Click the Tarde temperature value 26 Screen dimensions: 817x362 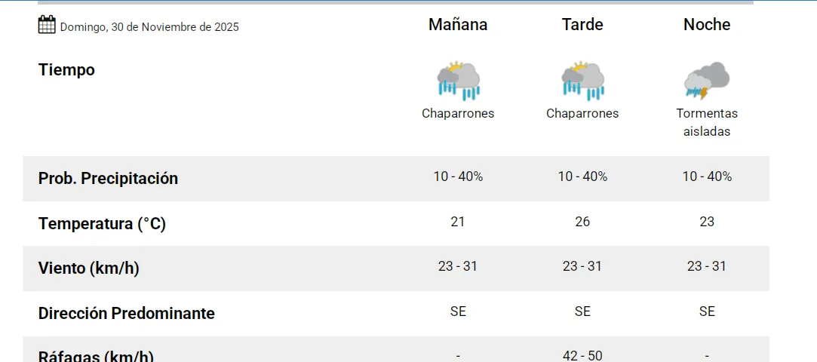582,222
